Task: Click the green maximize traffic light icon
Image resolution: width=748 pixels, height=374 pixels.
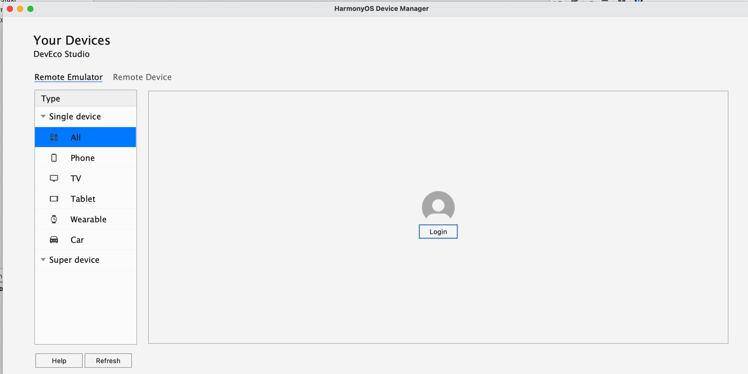Action: (x=30, y=9)
